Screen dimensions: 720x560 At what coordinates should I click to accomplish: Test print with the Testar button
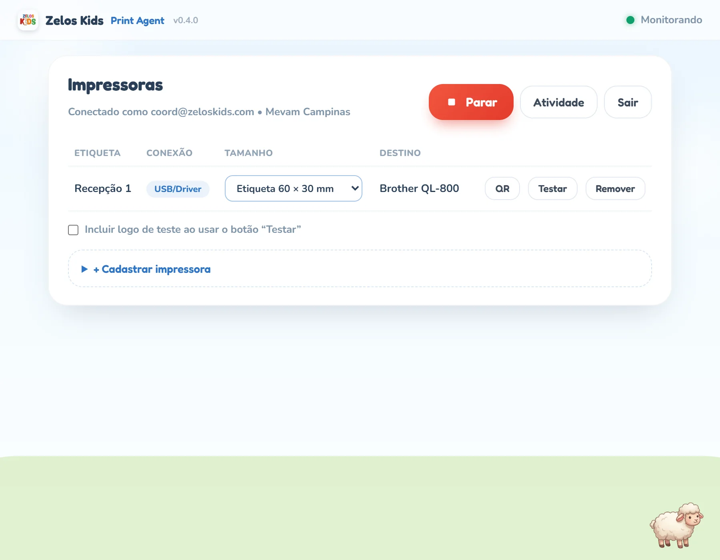(x=553, y=188)
